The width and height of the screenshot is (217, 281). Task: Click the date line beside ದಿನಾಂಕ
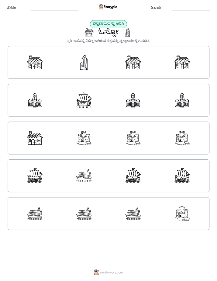[x=191, y=9]
